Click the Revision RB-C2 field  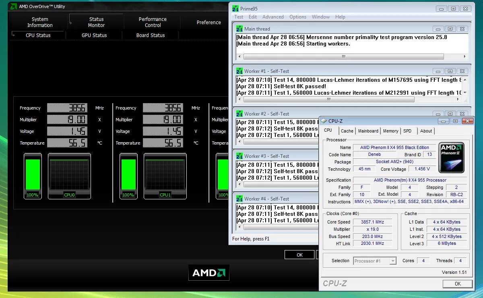click(456, 195)
